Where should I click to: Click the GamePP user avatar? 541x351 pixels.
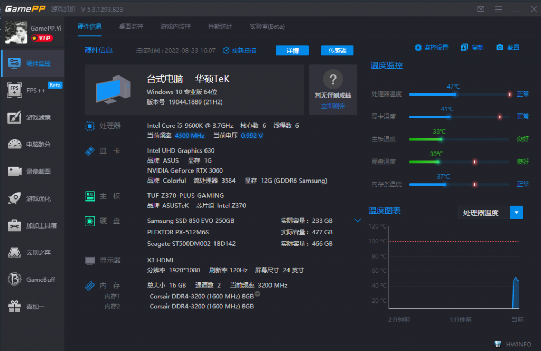click(16, 32)
